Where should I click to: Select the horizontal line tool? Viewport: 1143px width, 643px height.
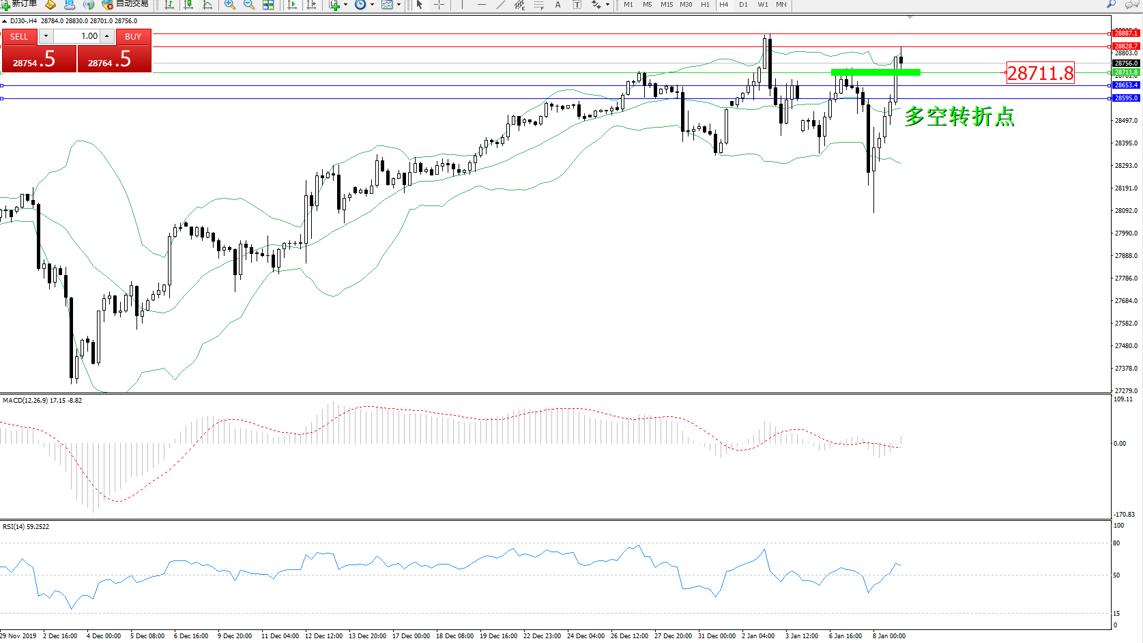coord(482,5)
